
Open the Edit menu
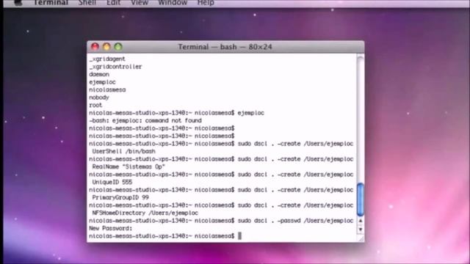pyautogui.click(x=113, y=3)
